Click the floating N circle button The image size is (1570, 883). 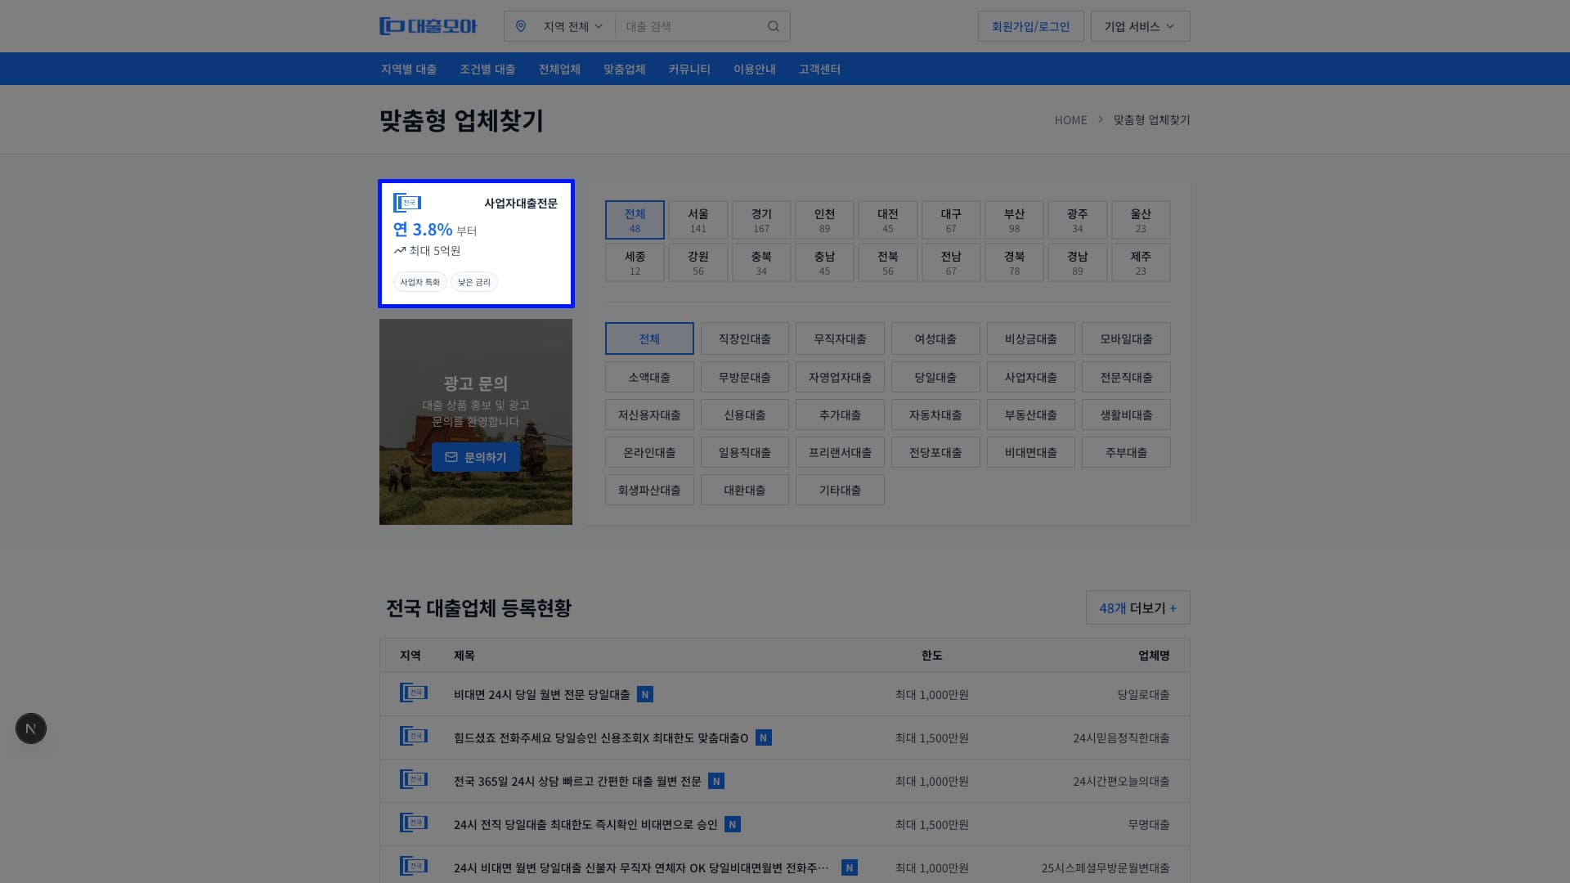coord(30,728)
